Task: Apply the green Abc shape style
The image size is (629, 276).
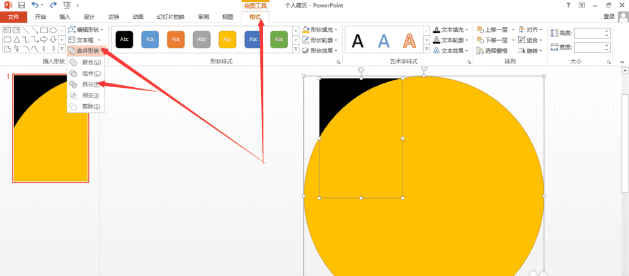Action: click(x=279, y=39)
